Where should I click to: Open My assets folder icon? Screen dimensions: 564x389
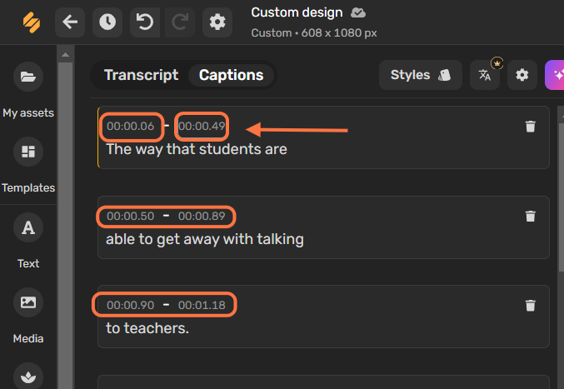pyautogui.click(x=28, y=77)
